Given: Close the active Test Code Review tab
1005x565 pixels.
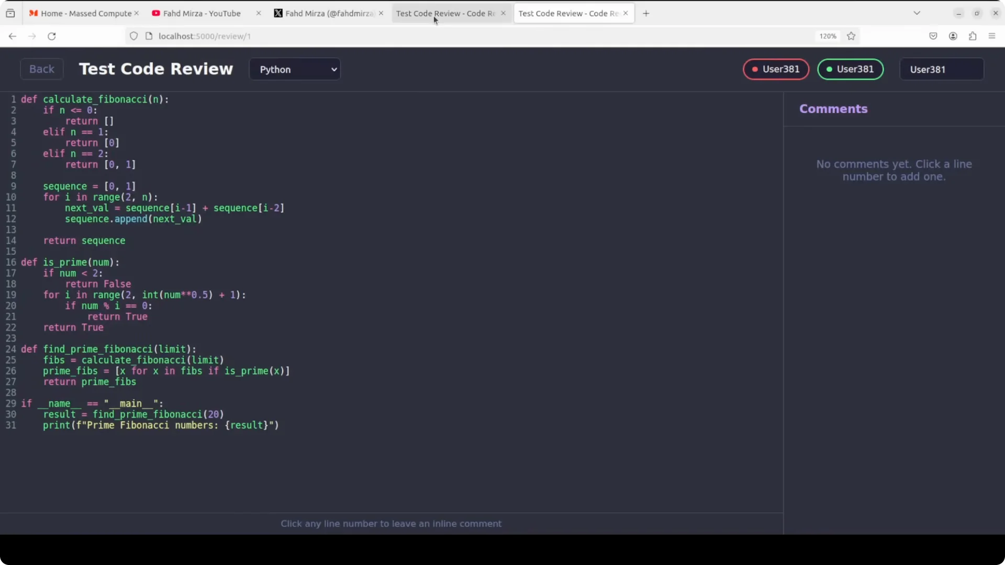Looking at the screenshot, I should coord(626,14).
